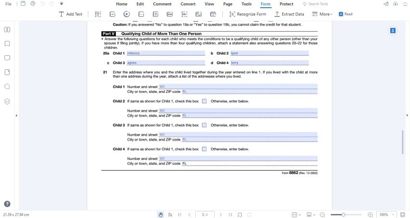Select the Add Text tool
Viewport: 410px width, 218px height.
click(x=70, y=14)
